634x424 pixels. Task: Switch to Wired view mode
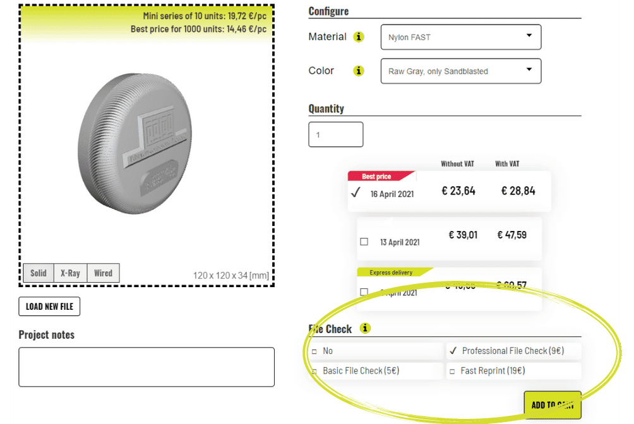(103, 273)
